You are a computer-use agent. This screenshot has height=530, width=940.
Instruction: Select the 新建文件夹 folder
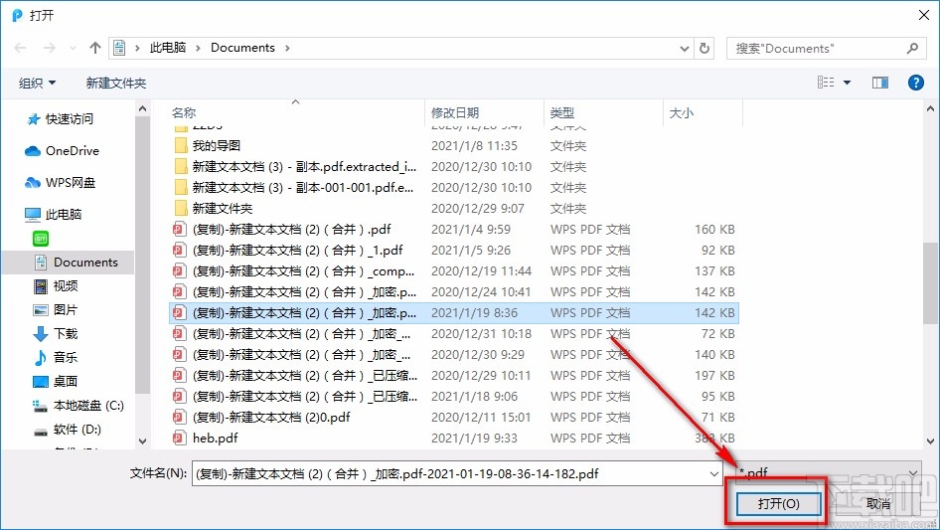point(454,208)
